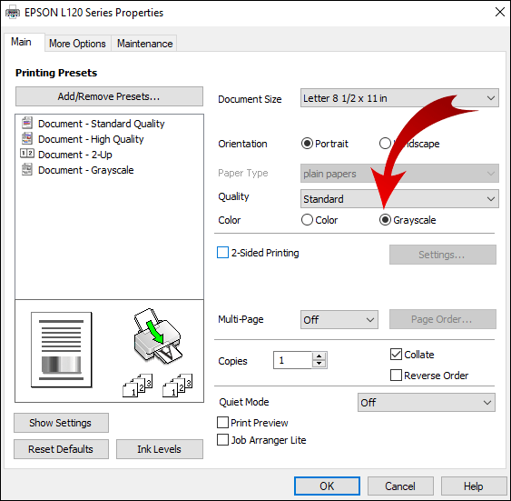Image resolution: width=511 pixels, height=501 pixels.
Task: Click the Standard Quality preset icon
Action: click(27, 123)
